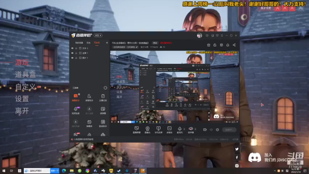Collapse the 工具箱 toolbox panel
Image resolution: width=309 pixels, height=174 pixels.
(x=105, y=88)
